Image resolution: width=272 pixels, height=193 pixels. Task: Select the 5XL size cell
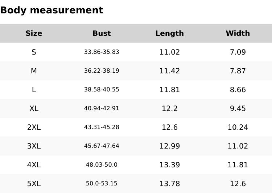point(34,184)
